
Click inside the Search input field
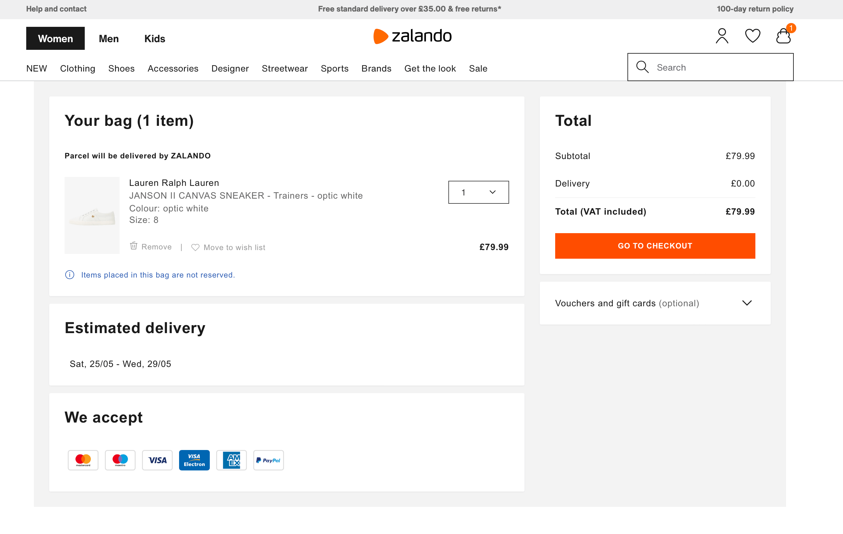(710, 67)
